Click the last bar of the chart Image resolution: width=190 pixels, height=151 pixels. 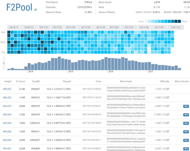click(x=179, y=69)
